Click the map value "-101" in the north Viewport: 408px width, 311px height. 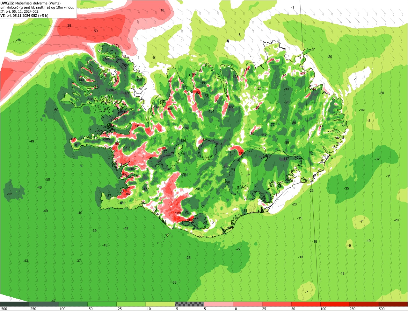coord(211,112)
